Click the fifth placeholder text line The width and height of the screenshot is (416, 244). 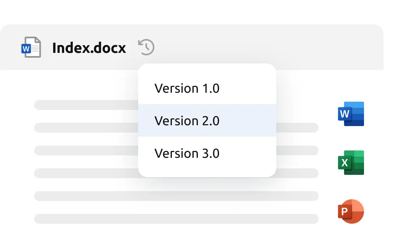175,196
